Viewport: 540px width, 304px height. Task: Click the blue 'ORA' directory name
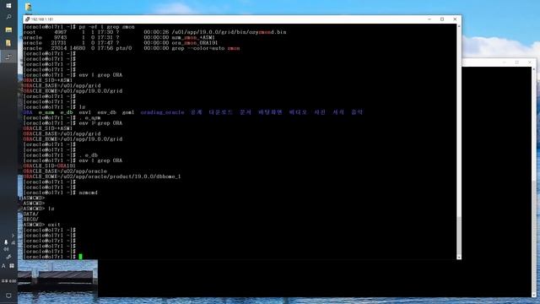[x=28, y=112]
